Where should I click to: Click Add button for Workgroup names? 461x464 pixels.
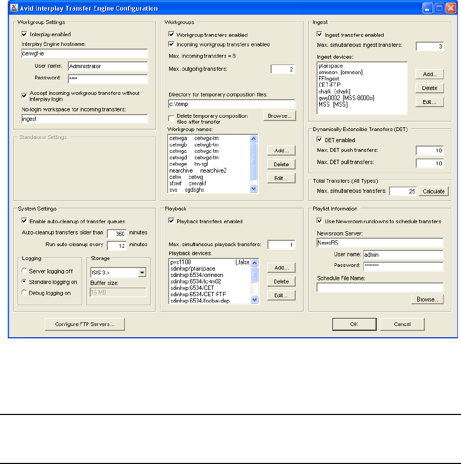click(281, 150)
